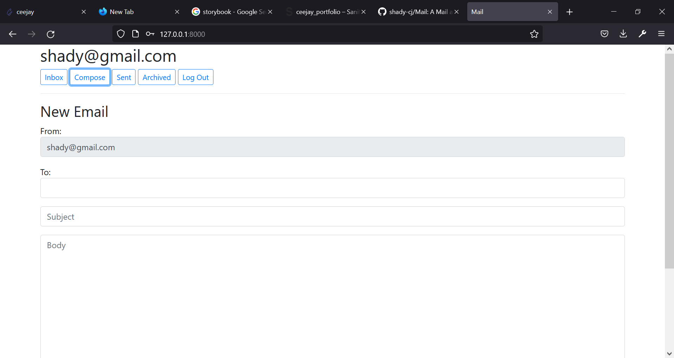
Task: Open the shield tracking protection icon
Action: click(x=121, y=34)
